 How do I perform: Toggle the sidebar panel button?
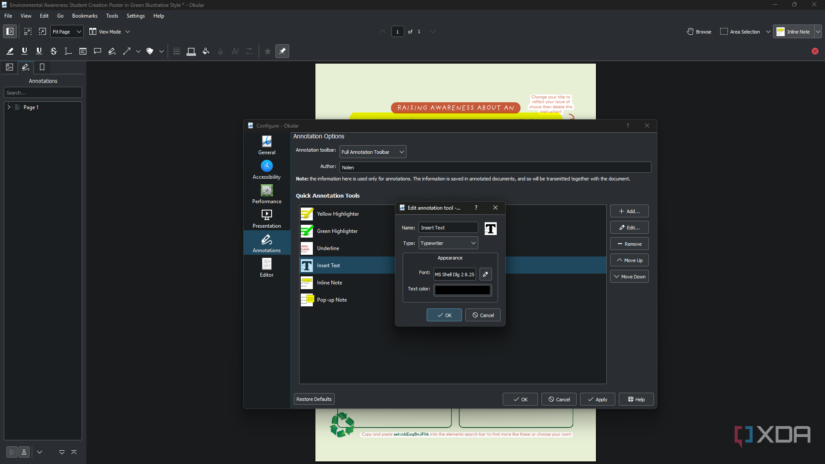pos(9,31)
